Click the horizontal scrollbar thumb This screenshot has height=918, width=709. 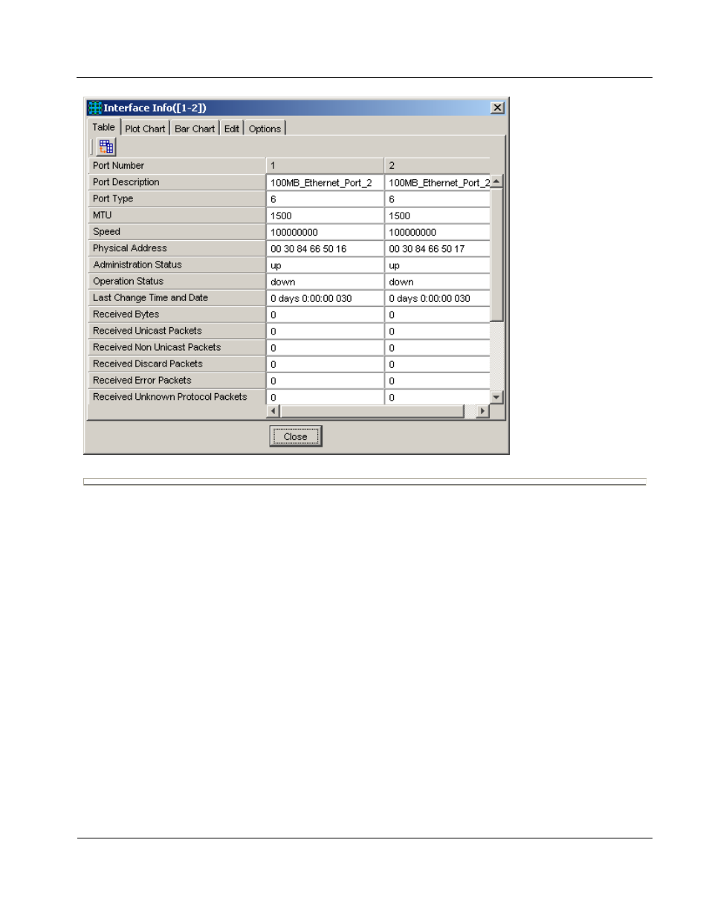[372, 411]
